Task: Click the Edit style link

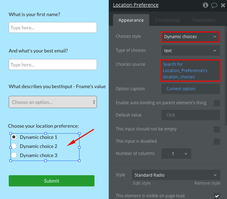Action: pyautogui.click(x=142, y=183)
